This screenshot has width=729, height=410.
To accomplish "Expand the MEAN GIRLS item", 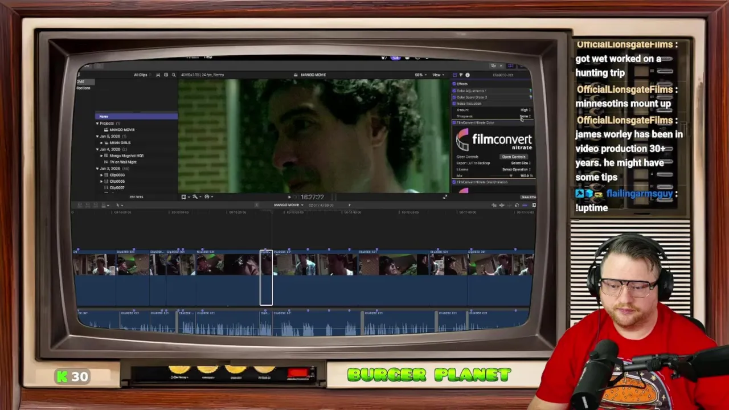I will click(x=102, y=142).
